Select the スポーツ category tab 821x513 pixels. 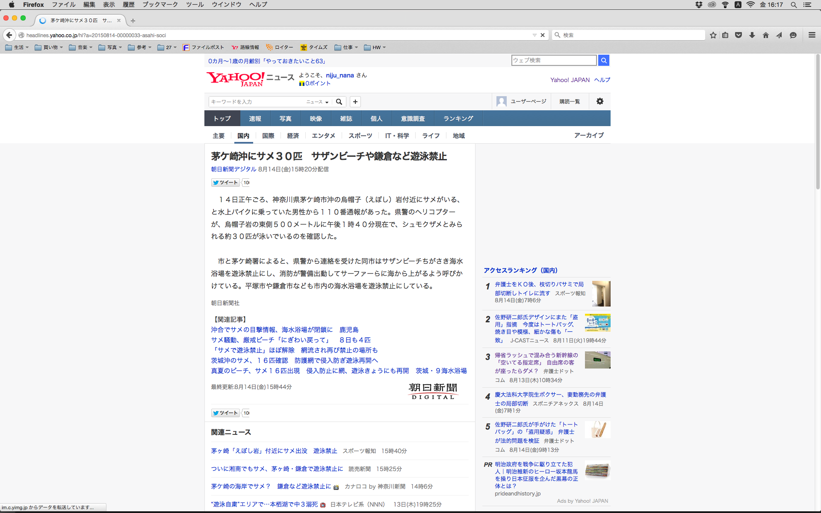(x=360, y=136)
